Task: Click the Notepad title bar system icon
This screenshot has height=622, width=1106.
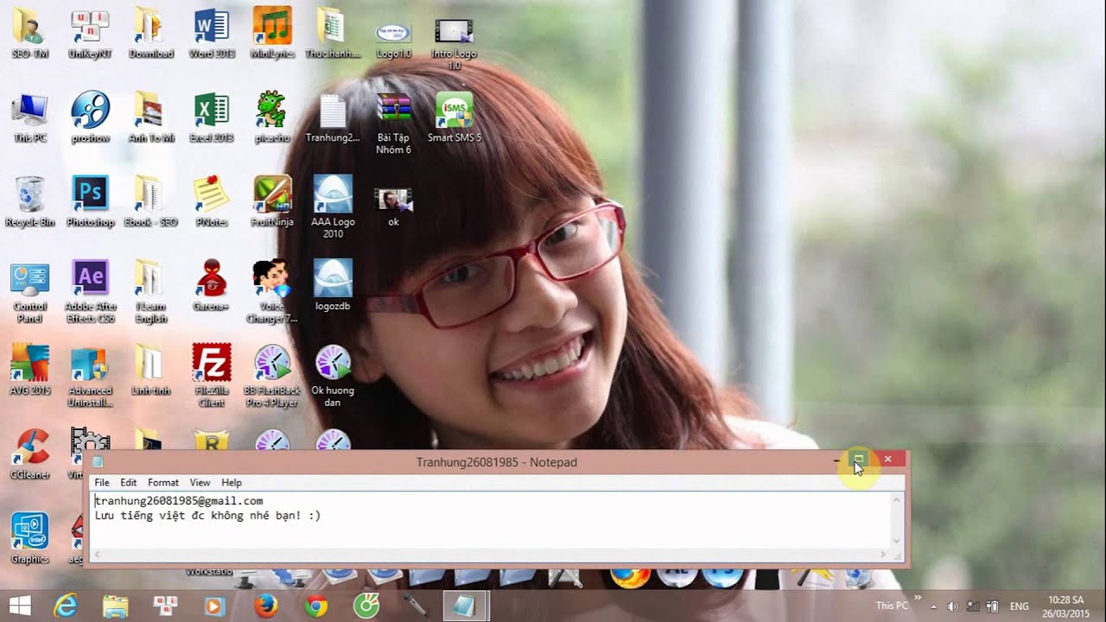Action: (98, 462)
